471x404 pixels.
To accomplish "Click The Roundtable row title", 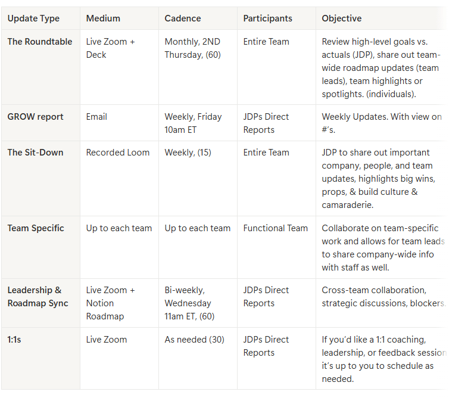I will click(40, 42).
